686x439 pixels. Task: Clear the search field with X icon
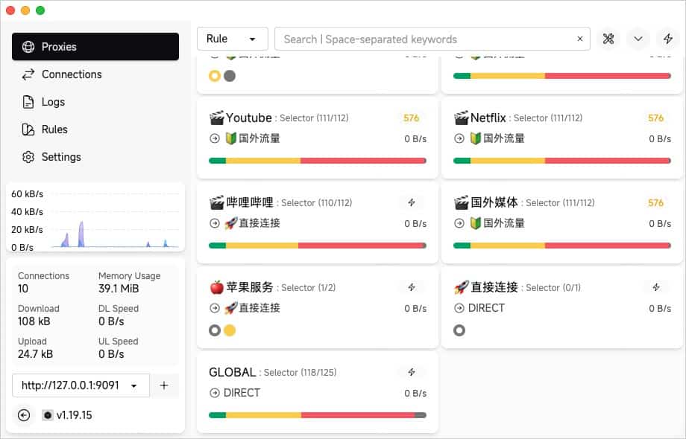pyautogui.click(x=580, y=39)
